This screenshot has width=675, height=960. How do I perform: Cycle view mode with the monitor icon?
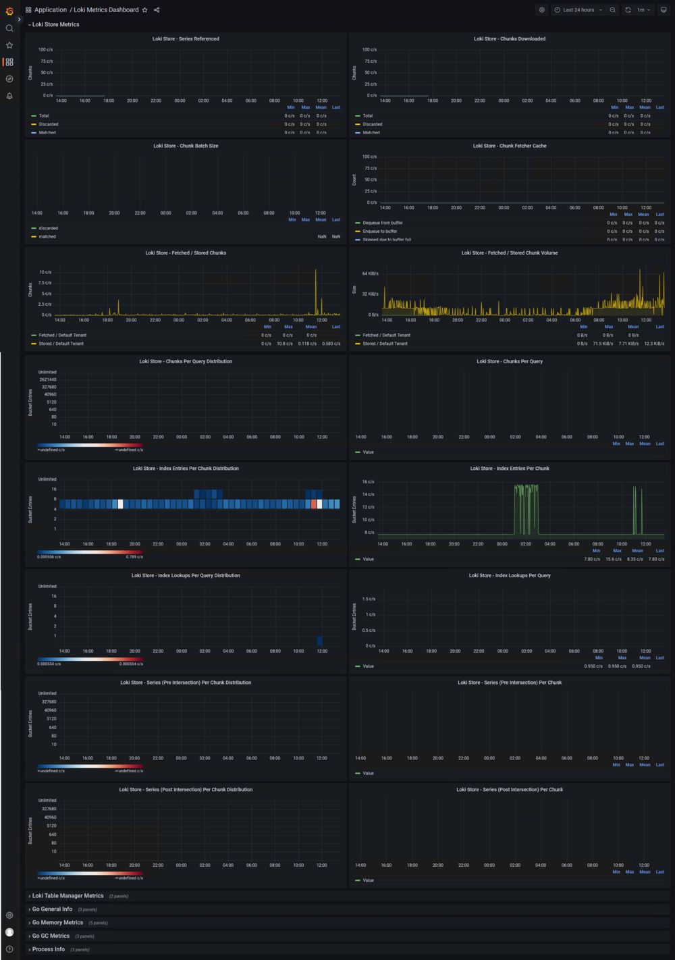coord(664,10)
